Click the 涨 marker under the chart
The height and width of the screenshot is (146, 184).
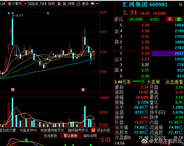pos(83,89)
